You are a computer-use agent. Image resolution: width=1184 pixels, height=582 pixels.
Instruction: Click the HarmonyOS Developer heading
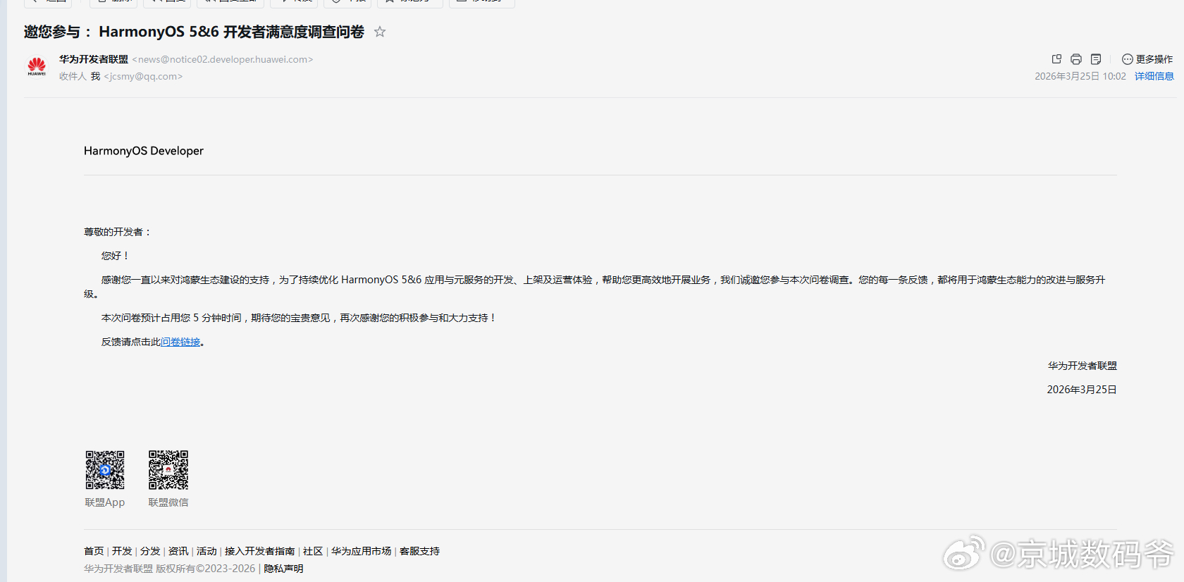coord(144,151)
